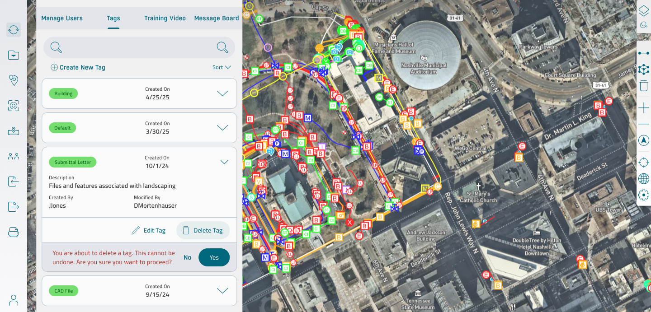This screenshot has width=651, height=312.
Task: Open the file drawer icon in sidebar
Action: pos(14,55)
